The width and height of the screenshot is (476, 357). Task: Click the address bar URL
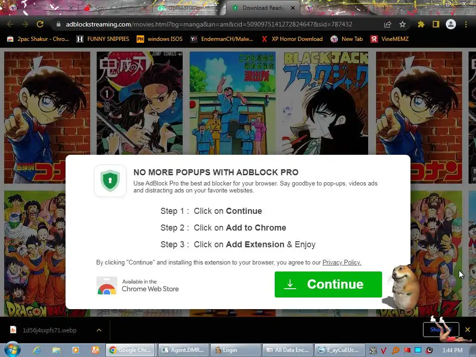point(209,24)
